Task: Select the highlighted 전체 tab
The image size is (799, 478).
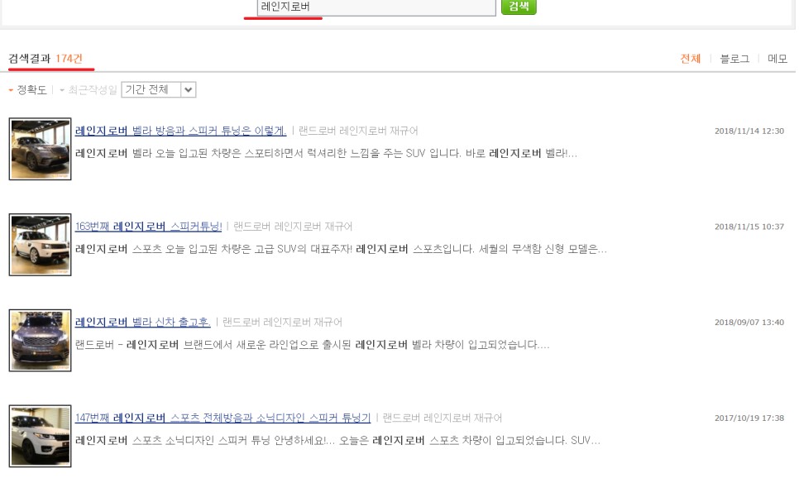Action: pos(690,59)
